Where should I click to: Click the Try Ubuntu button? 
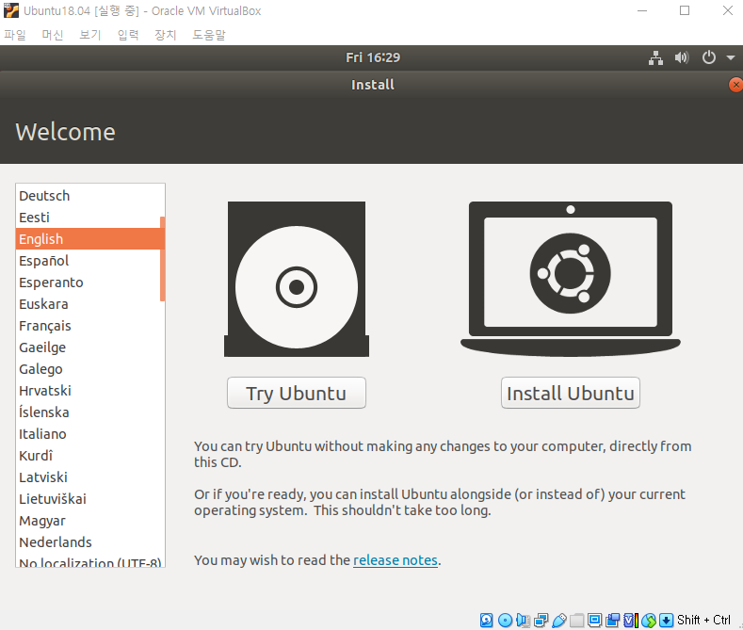coord(297,393)
